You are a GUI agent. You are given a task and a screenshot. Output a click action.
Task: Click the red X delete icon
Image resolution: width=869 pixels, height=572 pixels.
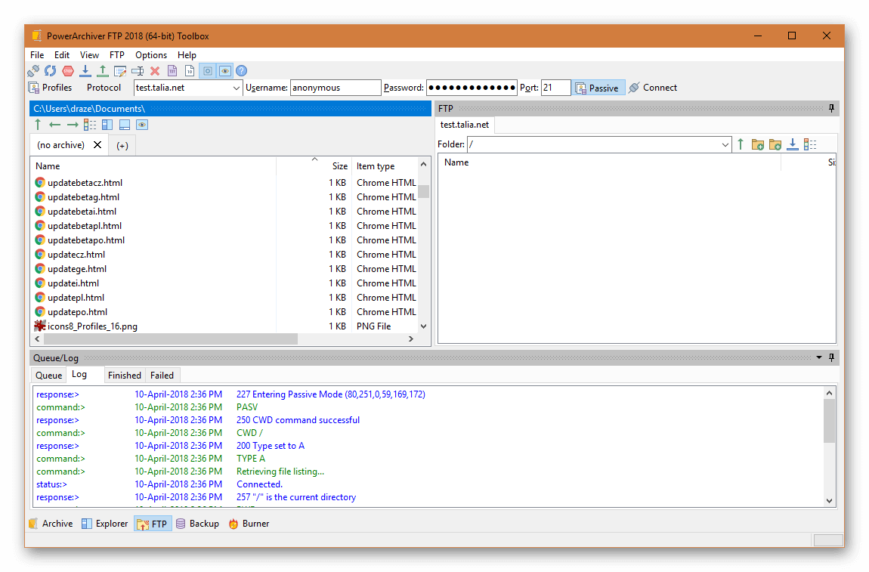(155, 71)
